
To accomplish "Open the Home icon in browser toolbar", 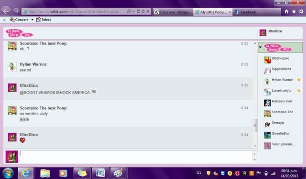I will 286,11.
